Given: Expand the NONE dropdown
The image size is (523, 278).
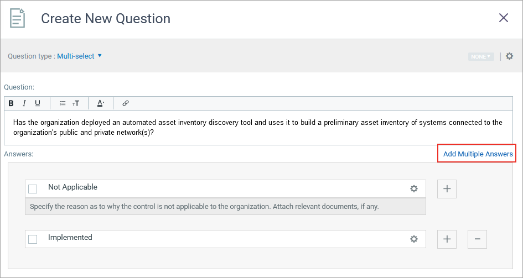Looking at the screenshot, I should click(x=480, y=56).
